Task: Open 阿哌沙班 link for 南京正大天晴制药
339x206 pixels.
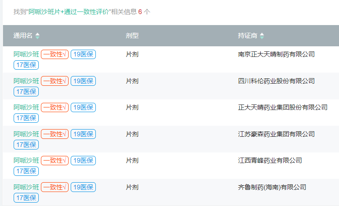Action: pyautogui.click(x=26, y=54)
